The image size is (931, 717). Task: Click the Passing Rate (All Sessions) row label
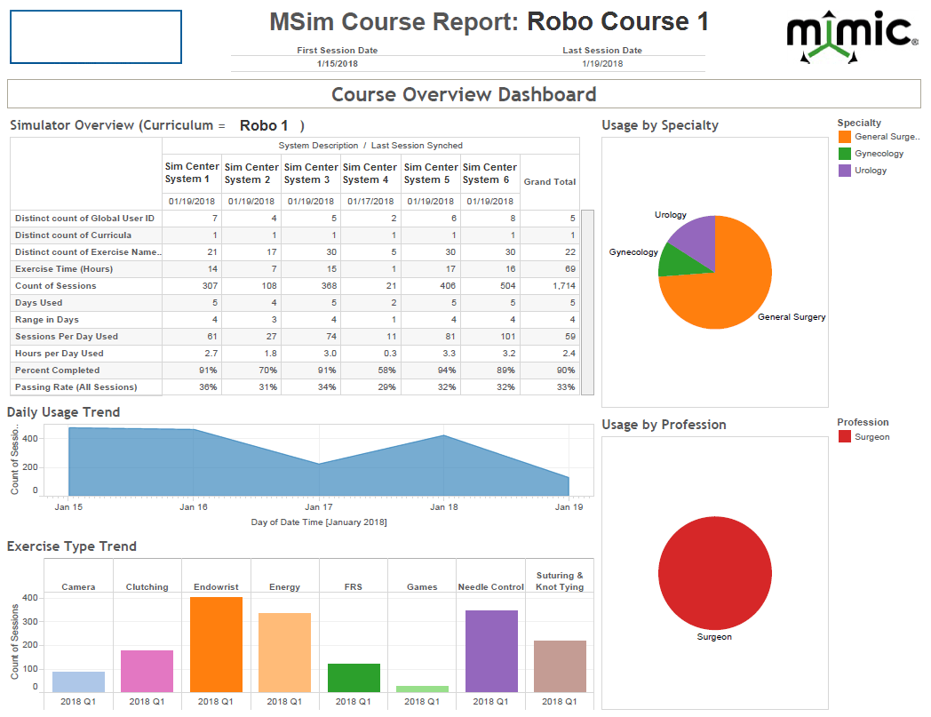tap(76, 386)
